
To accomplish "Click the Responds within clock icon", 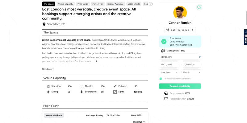I will [166, 99].
